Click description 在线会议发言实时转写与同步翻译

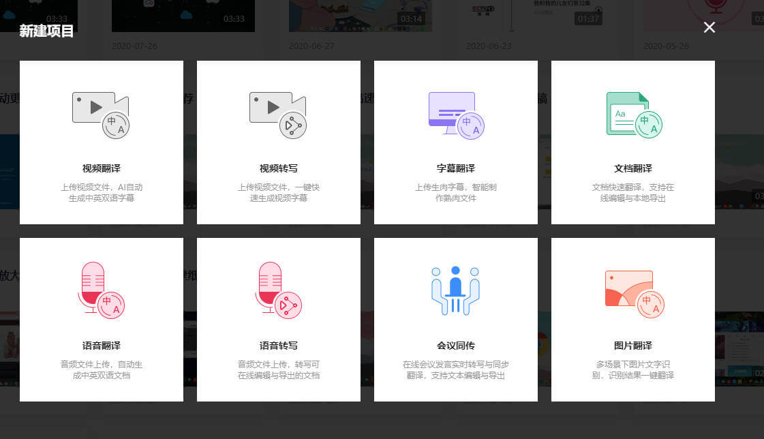coord(455,370)
